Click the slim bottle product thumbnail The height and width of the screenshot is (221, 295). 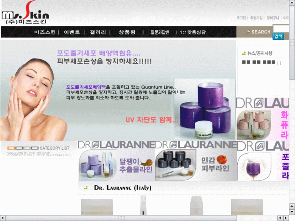click(x=143, y=205)
